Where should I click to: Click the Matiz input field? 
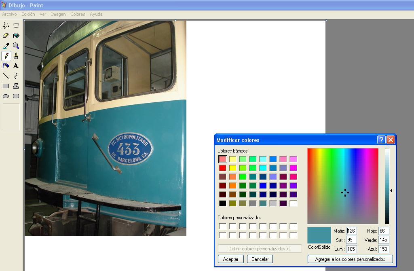click(x=351, y=231)
